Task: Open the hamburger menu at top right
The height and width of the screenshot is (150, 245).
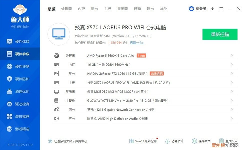Action: pyautogui.click(x=221, y=9)
